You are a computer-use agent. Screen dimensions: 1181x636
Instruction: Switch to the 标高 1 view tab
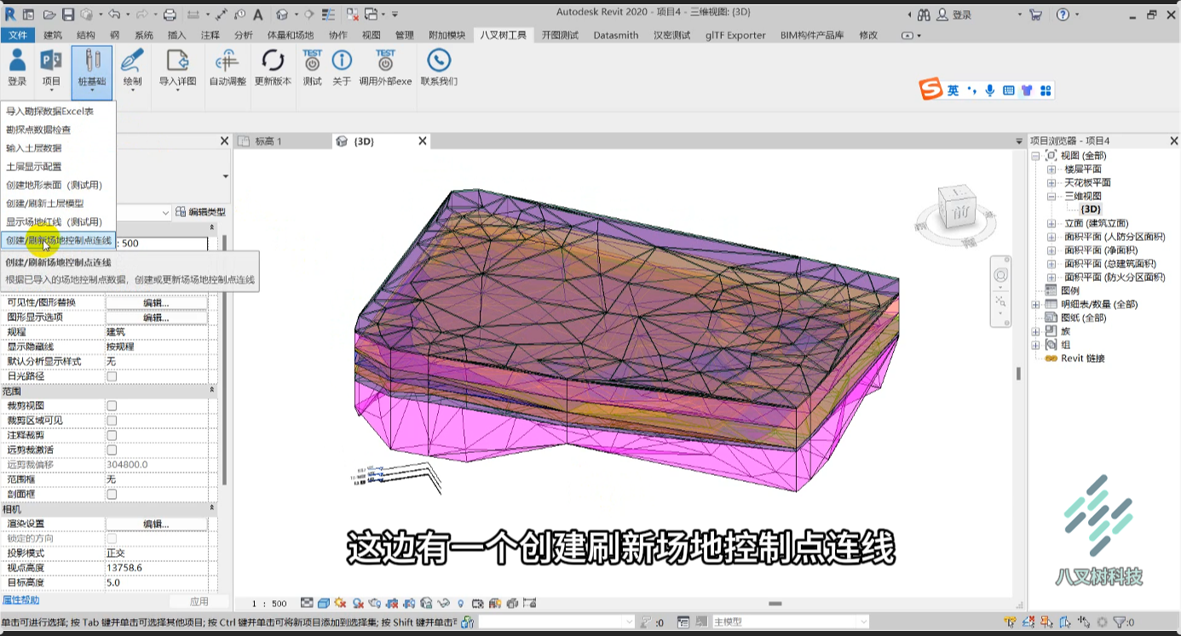pyautogui.click(x=268, y=141)
